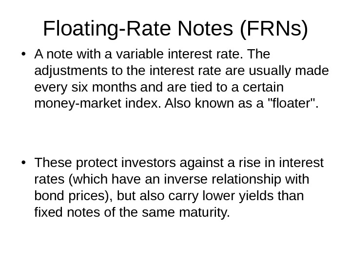This screenshot has height=263, width=351.
Task: Click the line starting "A note with a variable"
Action: coord(152,53)
